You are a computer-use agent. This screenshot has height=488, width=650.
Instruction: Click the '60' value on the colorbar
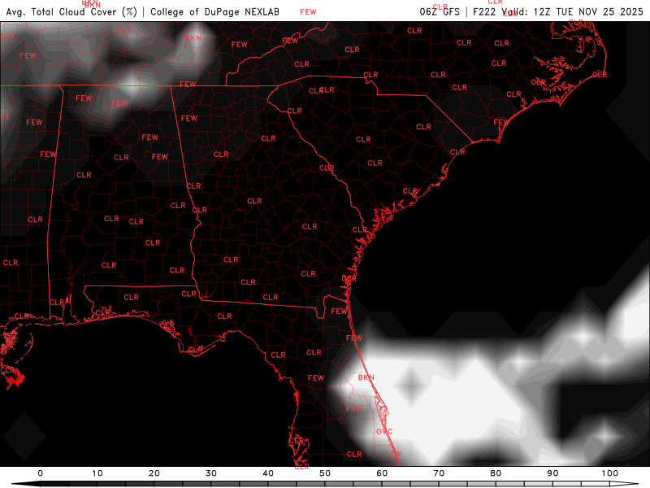pos(382,473)
